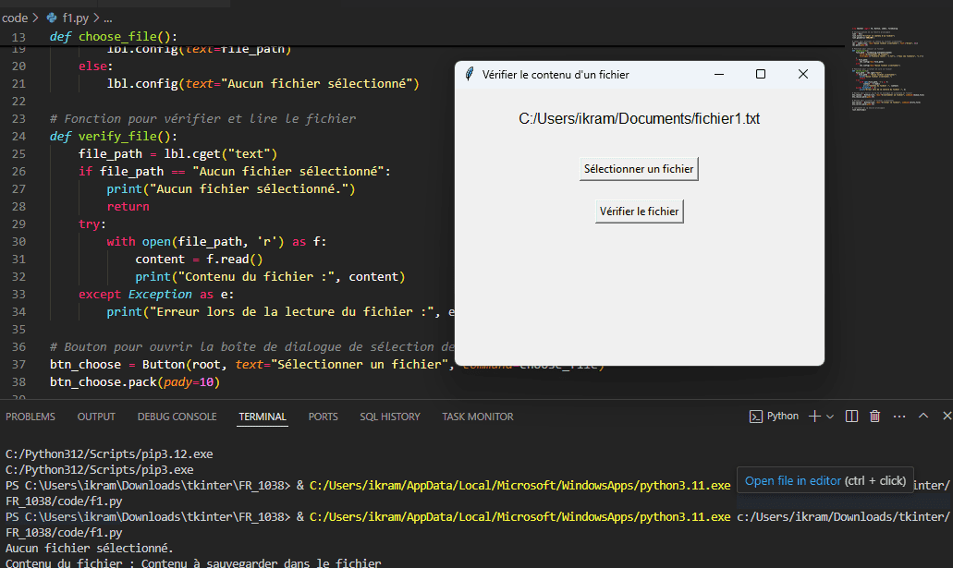Click 'C:/Python312/Scripts/pip3.12.exe' terminal line
Image resolution: width=953 pixels, height=568 pixels.
click(x=109, y=453)
